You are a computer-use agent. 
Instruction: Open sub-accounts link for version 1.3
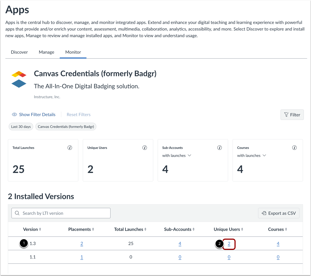pyautogui.click(x=180, y=244)
